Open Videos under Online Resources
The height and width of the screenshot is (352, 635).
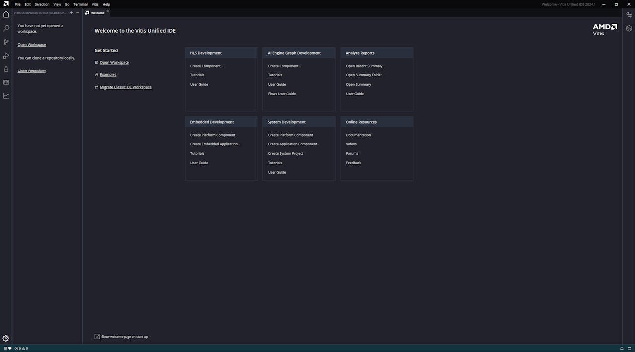(351, 144)
